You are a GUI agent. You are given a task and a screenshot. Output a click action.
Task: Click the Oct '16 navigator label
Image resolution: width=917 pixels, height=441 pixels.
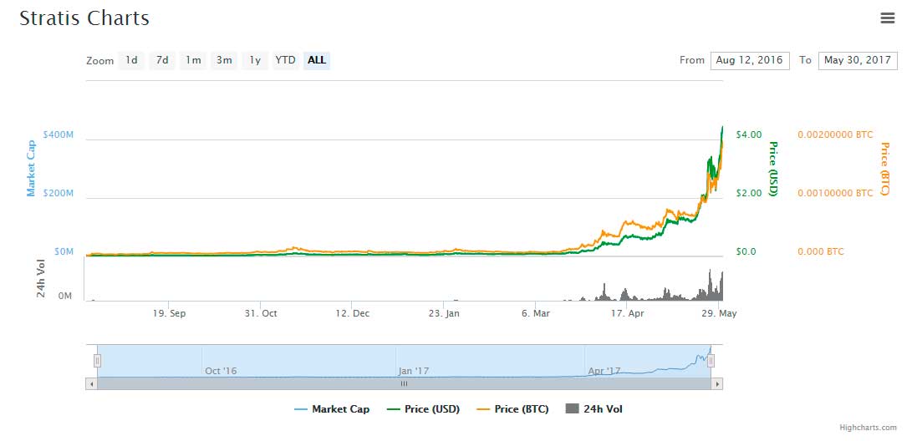pos(221,371)
